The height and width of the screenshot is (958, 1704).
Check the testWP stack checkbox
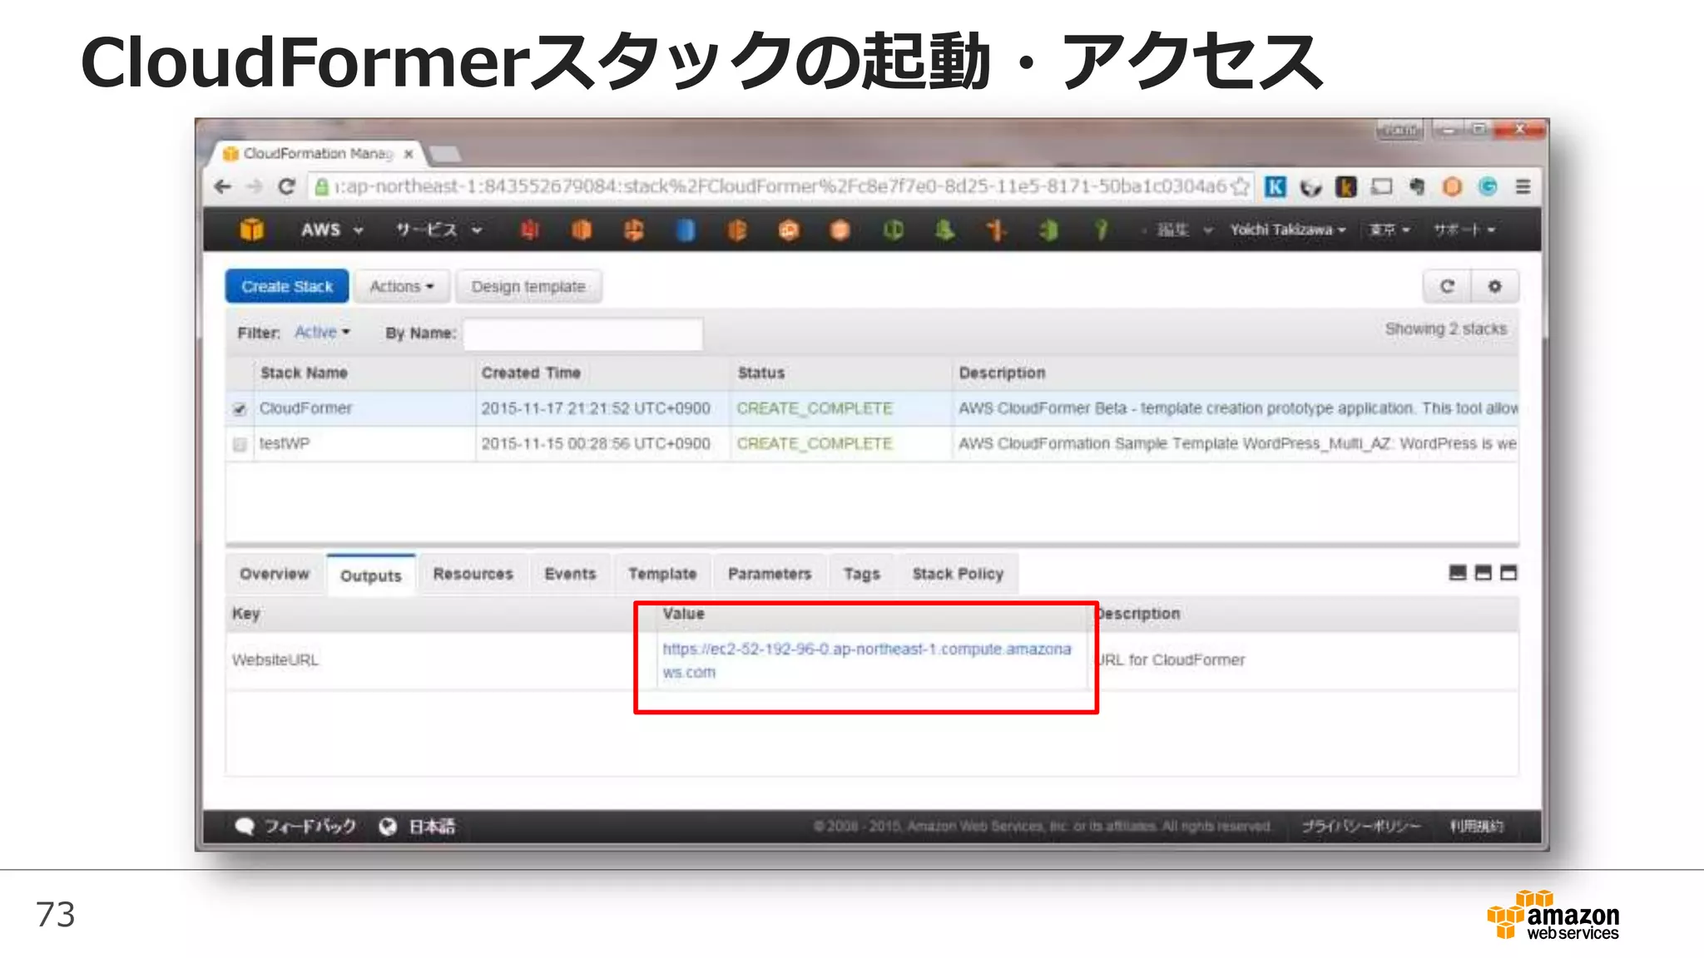coord(240,445)
